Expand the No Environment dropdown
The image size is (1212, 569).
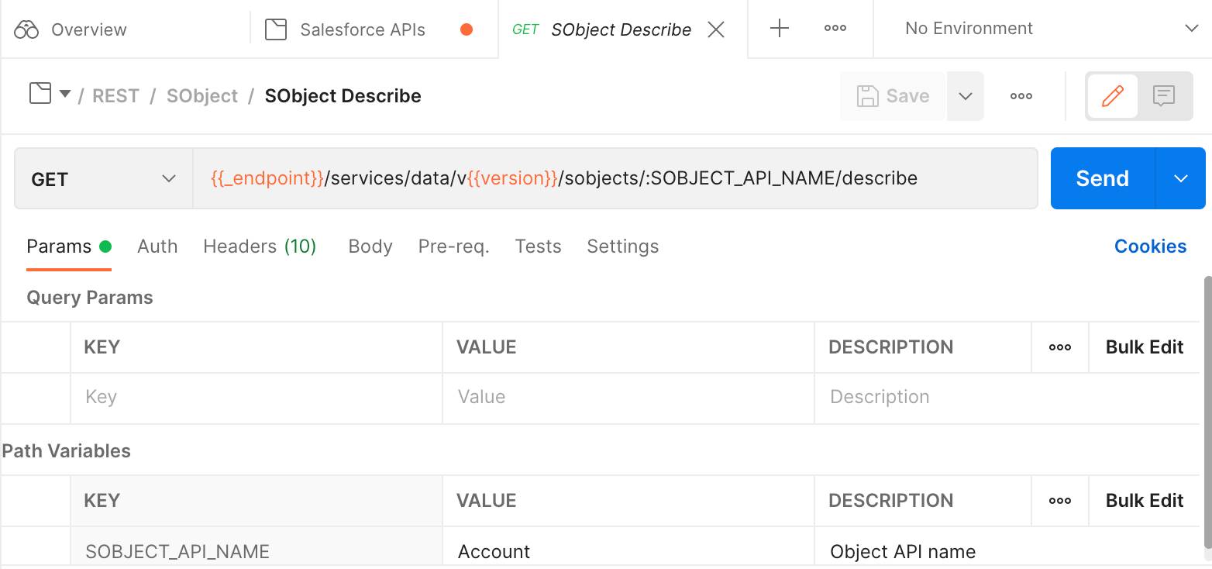click(1191, 29)
